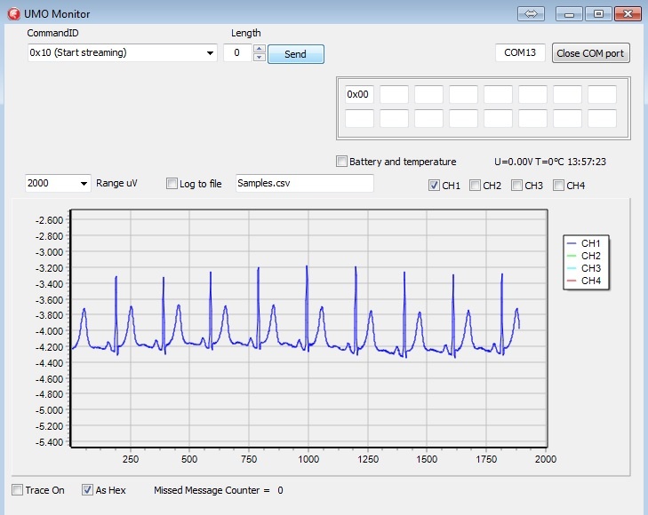Click the Samples.csv filename field
The width and height of the screenshot is (648, 515).
click(x=305, y=183)
